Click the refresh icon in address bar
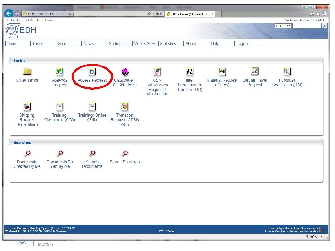The width and height of the screenshot is (335, 251). point(161,14)
